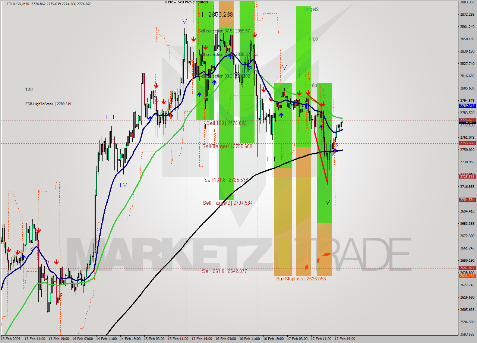
Task: Click the 2850.185 price scale value
Action: (x=467, y=39)
